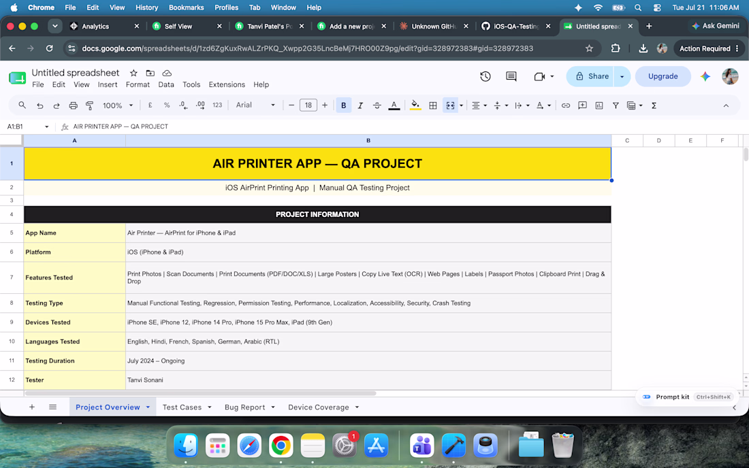The height and width of the screenshot is (468, 749).
Task: Add a new sheet
Action: [x=32, y=407]
